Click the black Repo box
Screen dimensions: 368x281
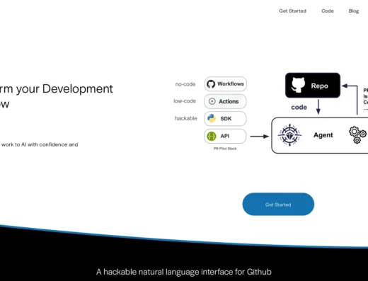coord(313,85)
